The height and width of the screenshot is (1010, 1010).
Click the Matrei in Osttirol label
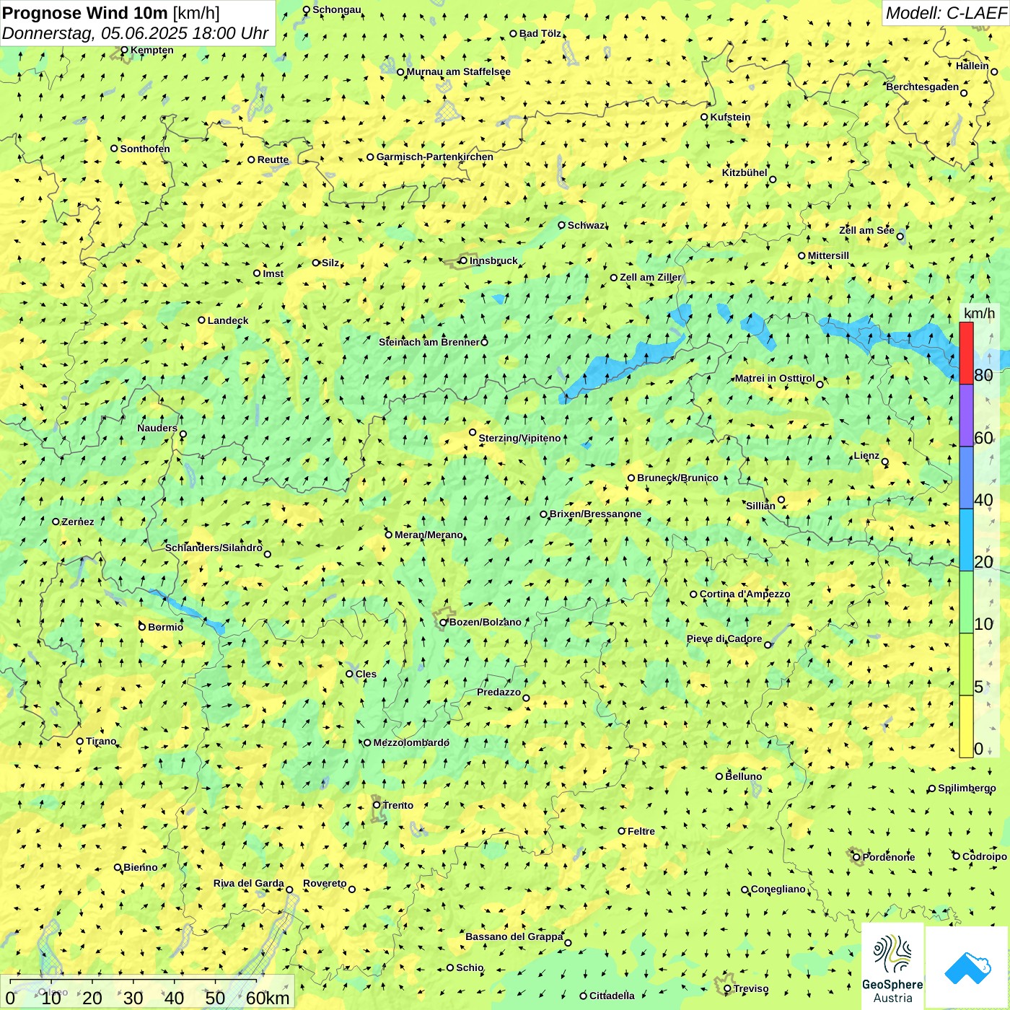tap(775, 378)
